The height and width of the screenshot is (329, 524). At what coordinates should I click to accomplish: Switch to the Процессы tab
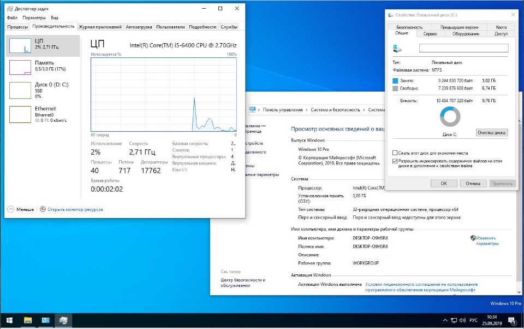[x=17, y=27]
